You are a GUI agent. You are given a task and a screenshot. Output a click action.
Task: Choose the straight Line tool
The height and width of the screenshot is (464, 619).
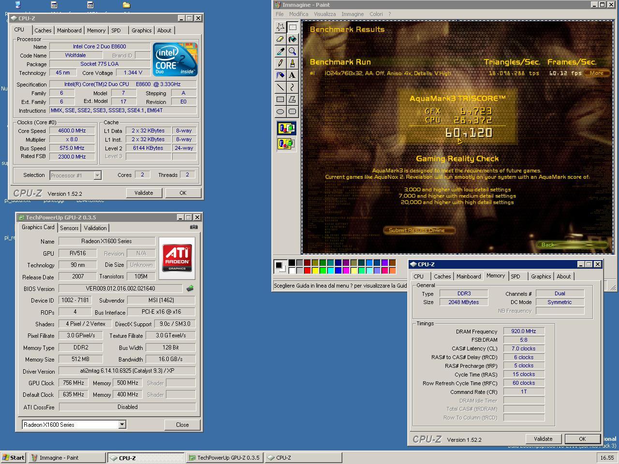coord(280,87)
